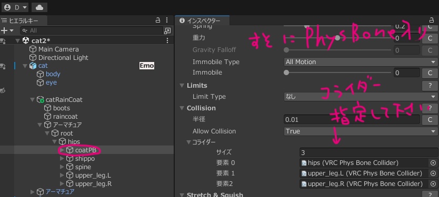Collapse the hips object
Screen dimensions: 439x197
coord(55,142)
